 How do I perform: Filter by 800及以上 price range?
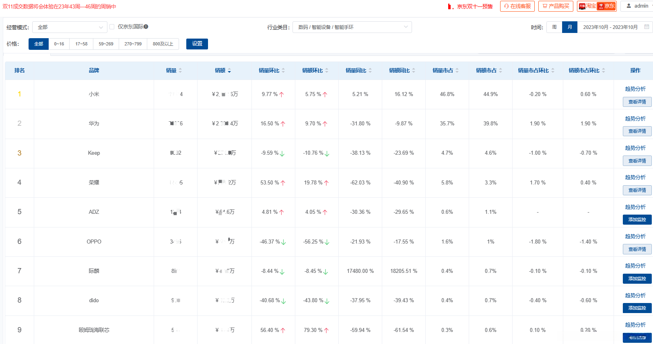tap(163, 44)
